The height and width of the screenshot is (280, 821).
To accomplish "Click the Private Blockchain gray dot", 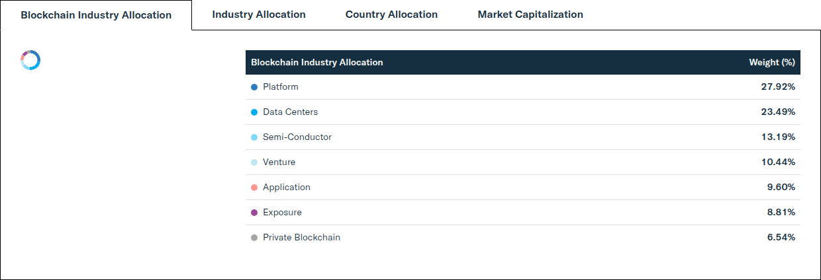I will click(254, 238).
